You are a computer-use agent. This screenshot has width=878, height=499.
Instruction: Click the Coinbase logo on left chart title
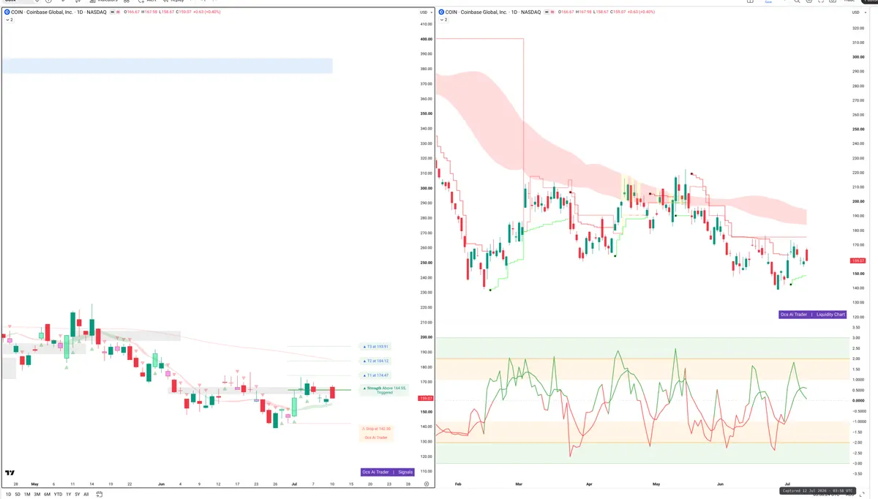[7, 12]
